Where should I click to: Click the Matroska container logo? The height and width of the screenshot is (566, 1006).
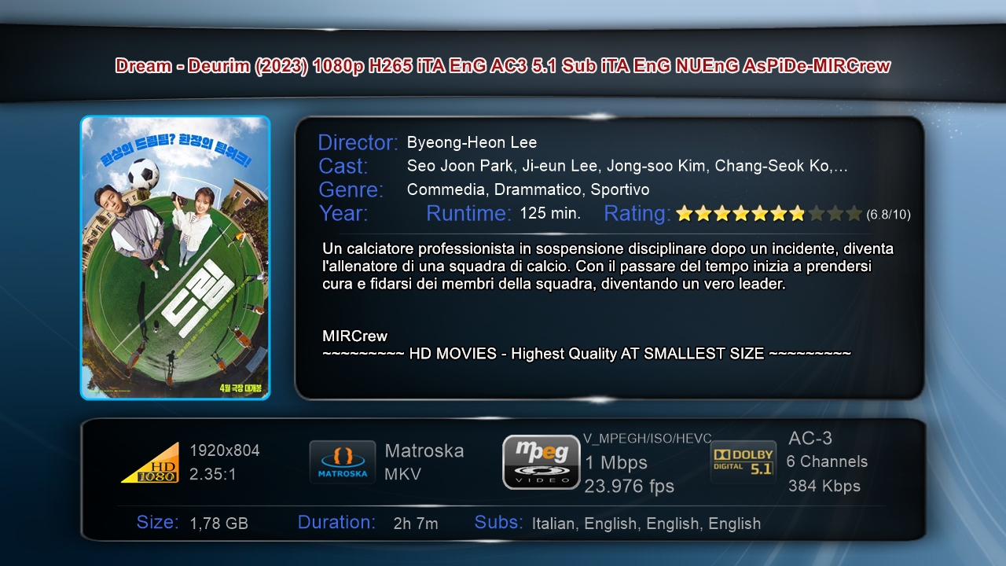(x=342, y=462)
